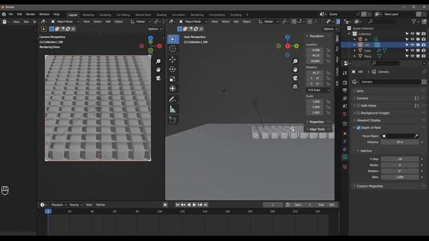Toggle Collection eye visibility icon
Viewport: 429px width, 241px height.
pos(412,34)
